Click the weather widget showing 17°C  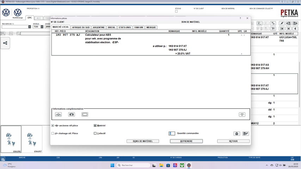click(x=9, y=165)
